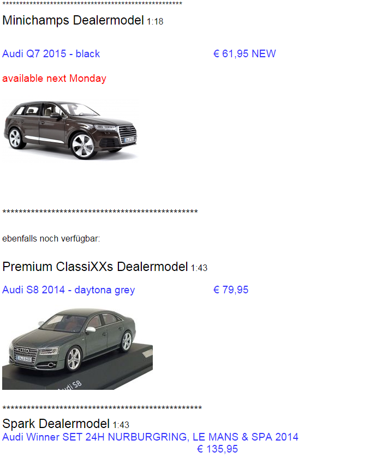The image size is (388, 458).
Task: Click the 1:43 scale label beside Spark
Action: (121, 425)
